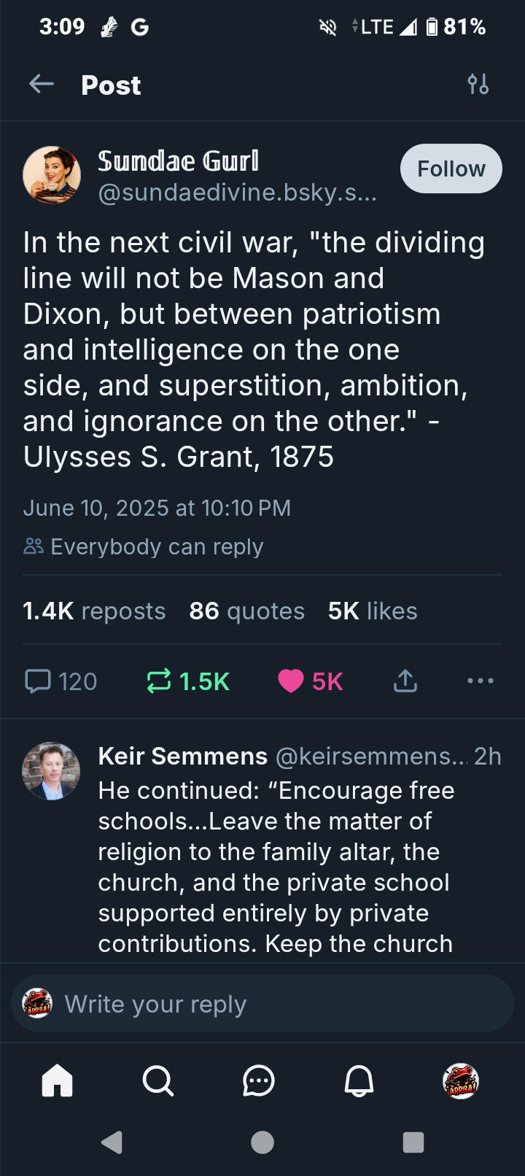The width and height of the screenshot is (525, 1176).
Task: Open the Notifications bell tab
Action: (359, 1080)
